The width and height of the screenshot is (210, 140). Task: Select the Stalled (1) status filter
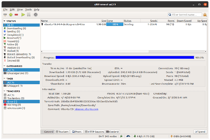coord(21,51)
